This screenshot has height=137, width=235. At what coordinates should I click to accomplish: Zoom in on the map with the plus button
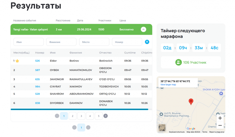click(x=220, y=118)
